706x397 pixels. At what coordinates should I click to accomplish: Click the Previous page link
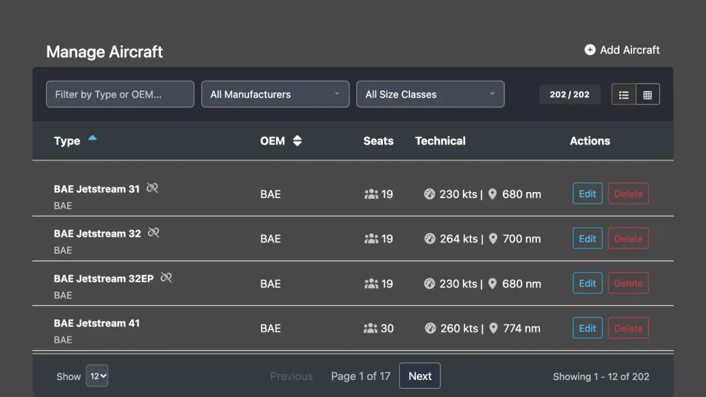click(x=291, y=376)
